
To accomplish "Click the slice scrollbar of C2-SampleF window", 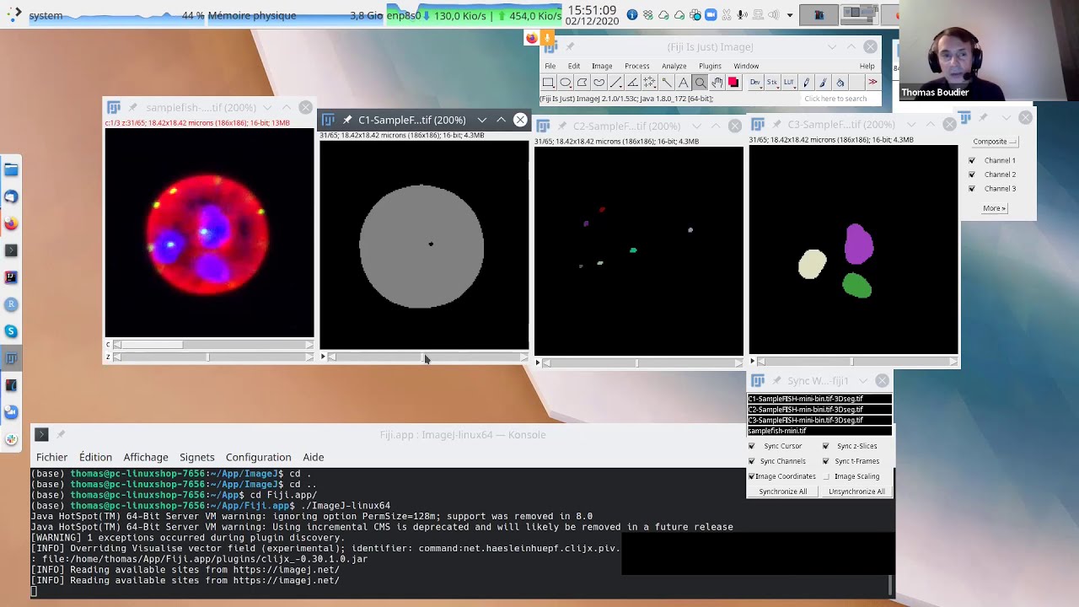I will click(x=642, y=363).
